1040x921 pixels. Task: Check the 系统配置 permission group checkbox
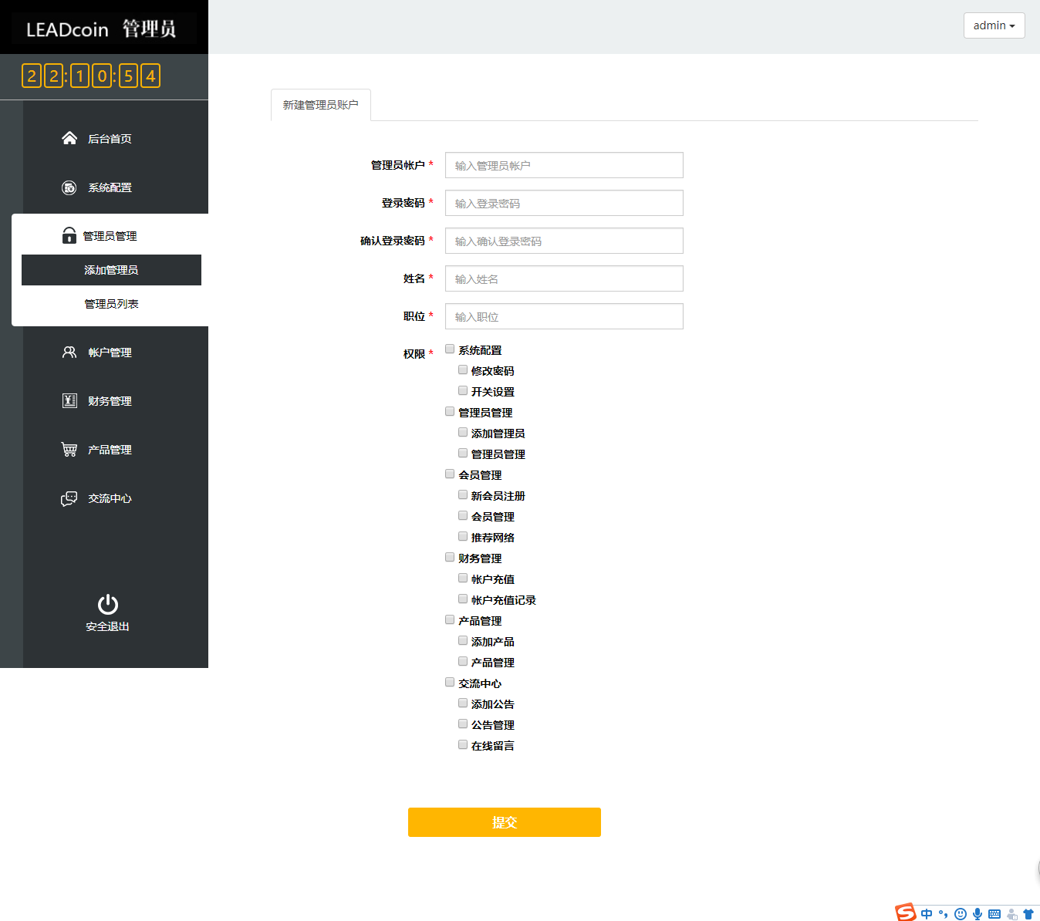click(450, 349)
